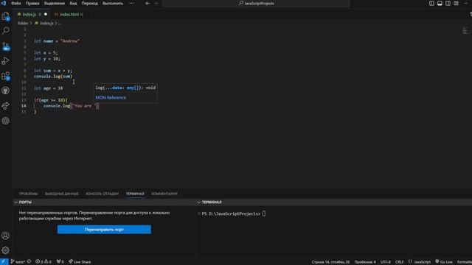This screenshot has height=265, width=472.
Task: Open the Explorer view in activity bar
Action: coord(6,16)
